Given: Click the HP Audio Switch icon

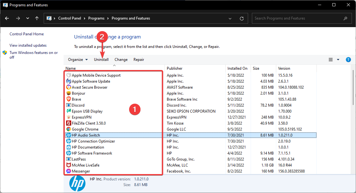Looking at the screenshot, I should [x=69, y=135].
